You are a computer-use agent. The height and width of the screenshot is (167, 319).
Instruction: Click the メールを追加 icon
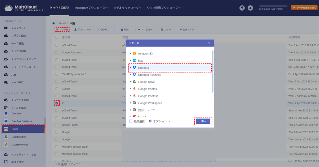(6, 108)
